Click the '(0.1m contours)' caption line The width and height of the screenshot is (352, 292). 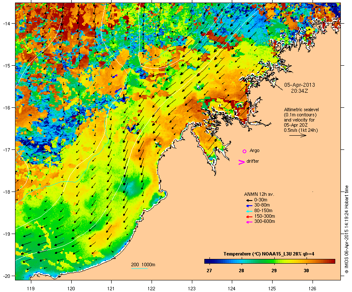[300, 115]
